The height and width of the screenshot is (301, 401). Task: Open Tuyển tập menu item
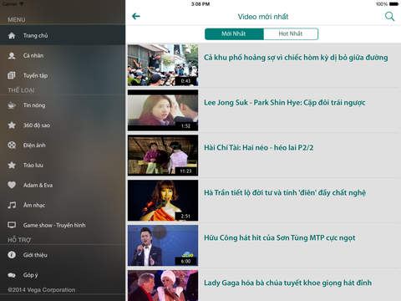point(63,75)
